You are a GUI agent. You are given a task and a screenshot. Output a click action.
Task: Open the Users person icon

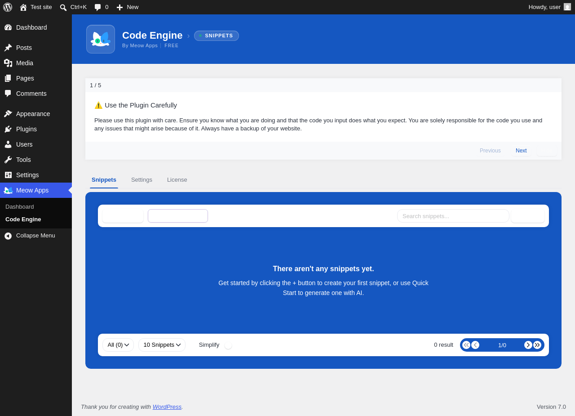(x=8, y=144)
